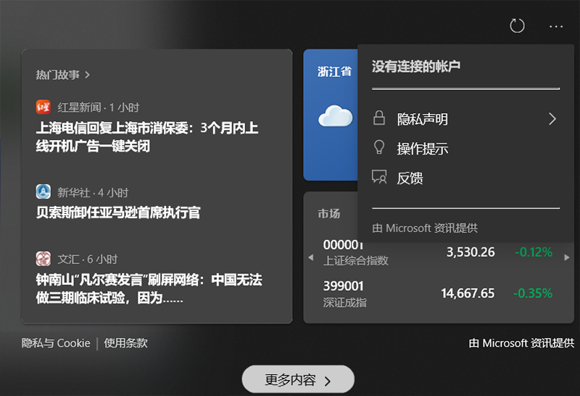Viewport: 580px width, 396px height.
Task: Open stock 000001 上证综合指数 row
Action: (x=438, y=253)
